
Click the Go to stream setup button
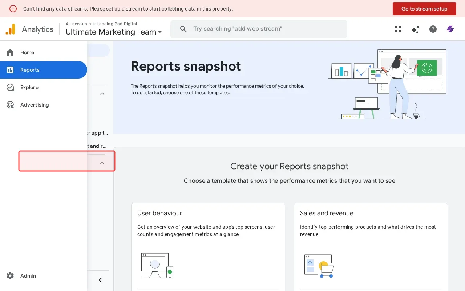(424, 9)
